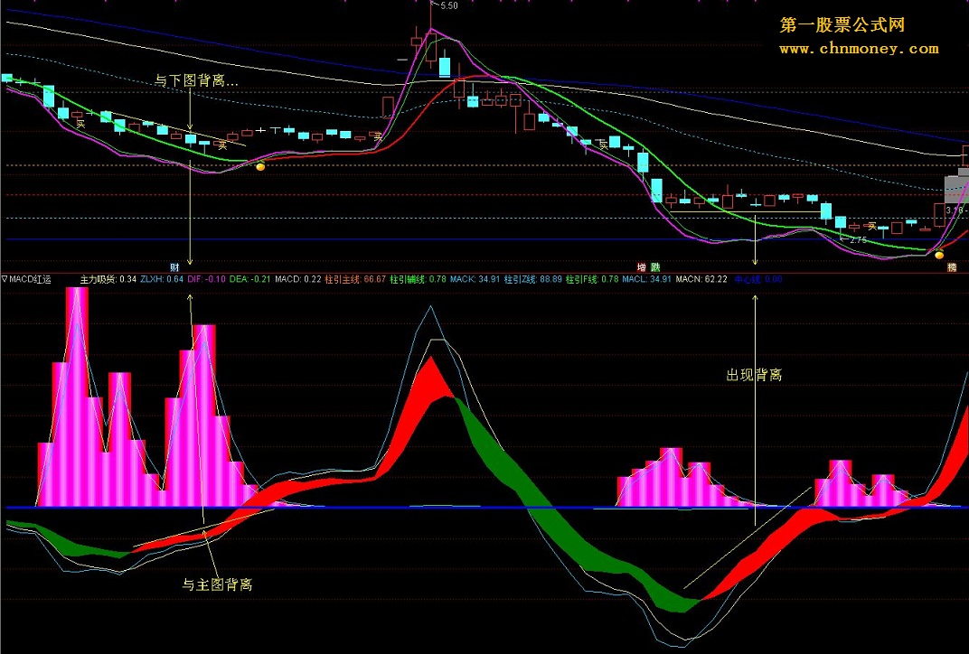969x654 pixels.
Task: Click the 柱引Z线: 88.89 value
Action: pos(532,279)
